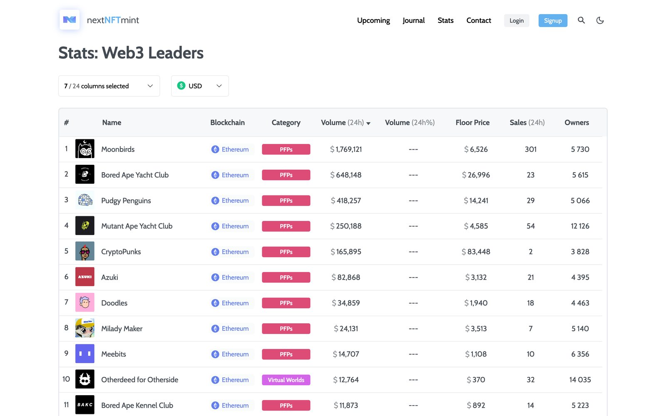Click Ethereum icon in Meebits row
The width and height of the screenshot is (666, 416).
(215, 354)
